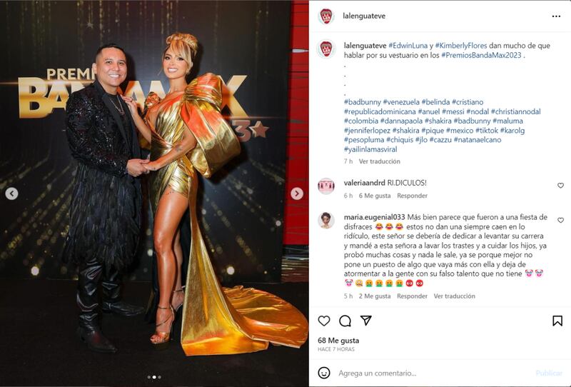571x387 pixels.
Task: Open lalenguateve profile avatar in header
Action: tap(326, 16)
